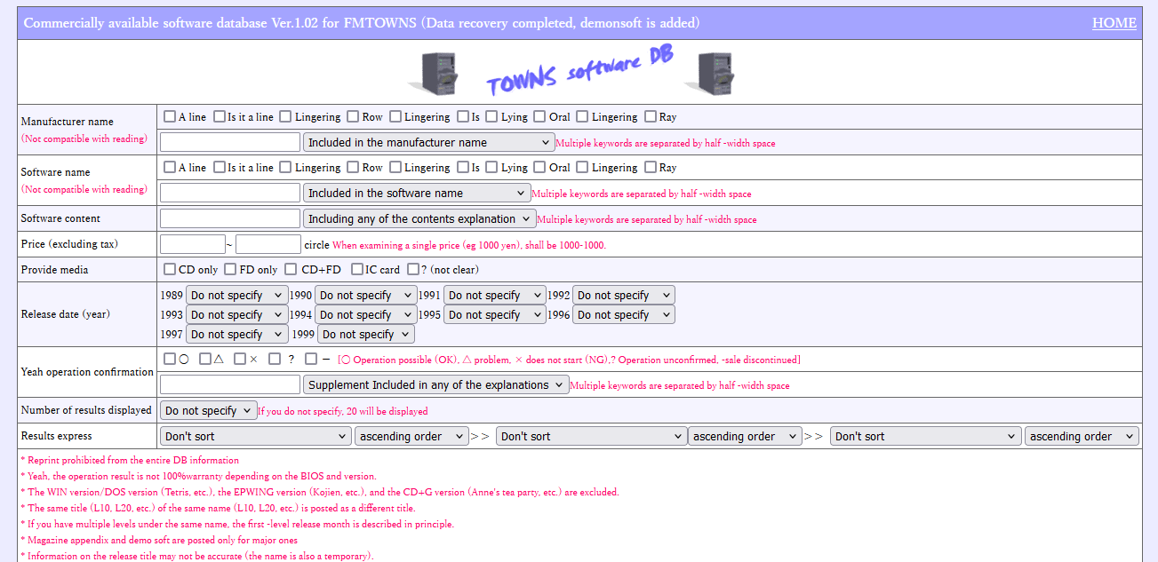Screen dimensions: 1158x562
Task: Open 'Included in the software name' dropdown
Action: 417,193
